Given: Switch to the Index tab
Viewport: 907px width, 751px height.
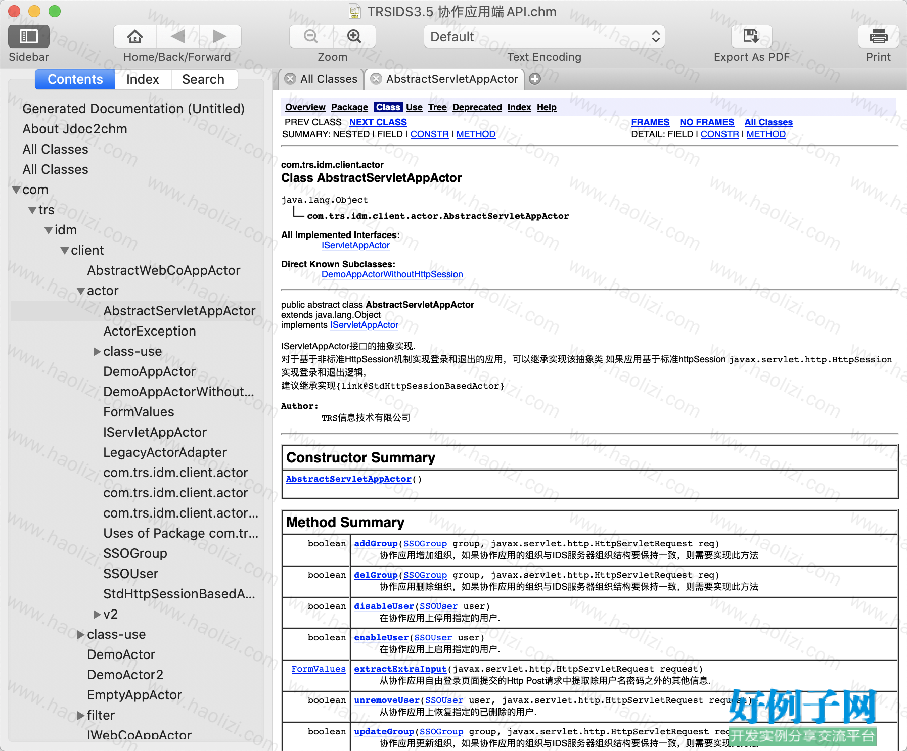Looking at the screenshot, I should pos(143,79).
